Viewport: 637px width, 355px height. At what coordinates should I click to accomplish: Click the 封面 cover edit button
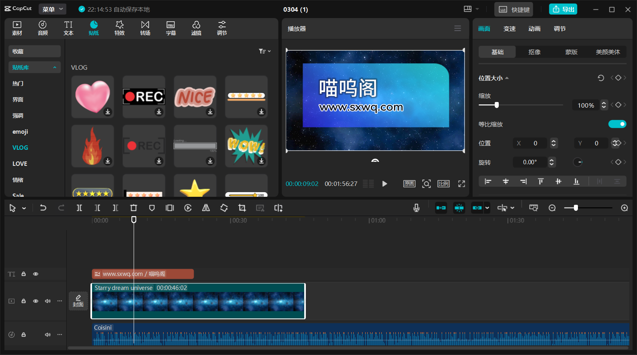tap(78, 301)
